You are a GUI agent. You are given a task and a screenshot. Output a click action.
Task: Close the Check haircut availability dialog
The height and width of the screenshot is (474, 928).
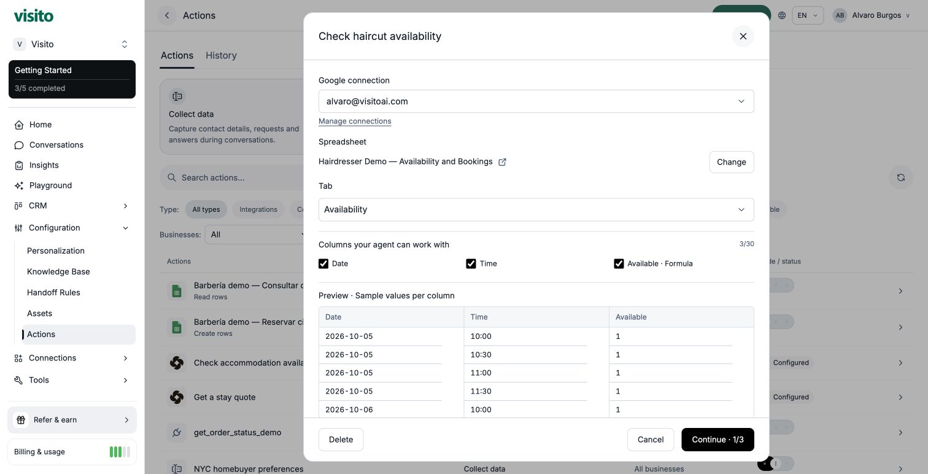(x=743, y=36)
